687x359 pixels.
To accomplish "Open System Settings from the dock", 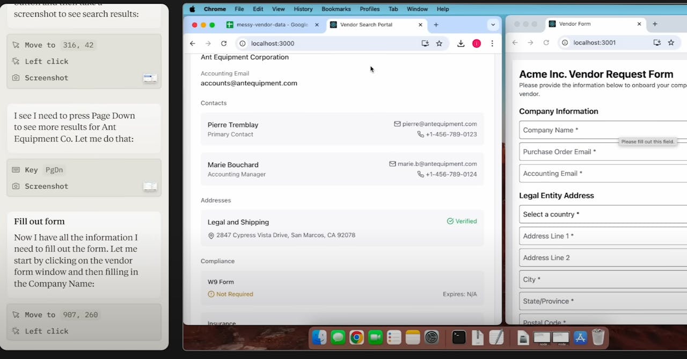I will point(432,337).
